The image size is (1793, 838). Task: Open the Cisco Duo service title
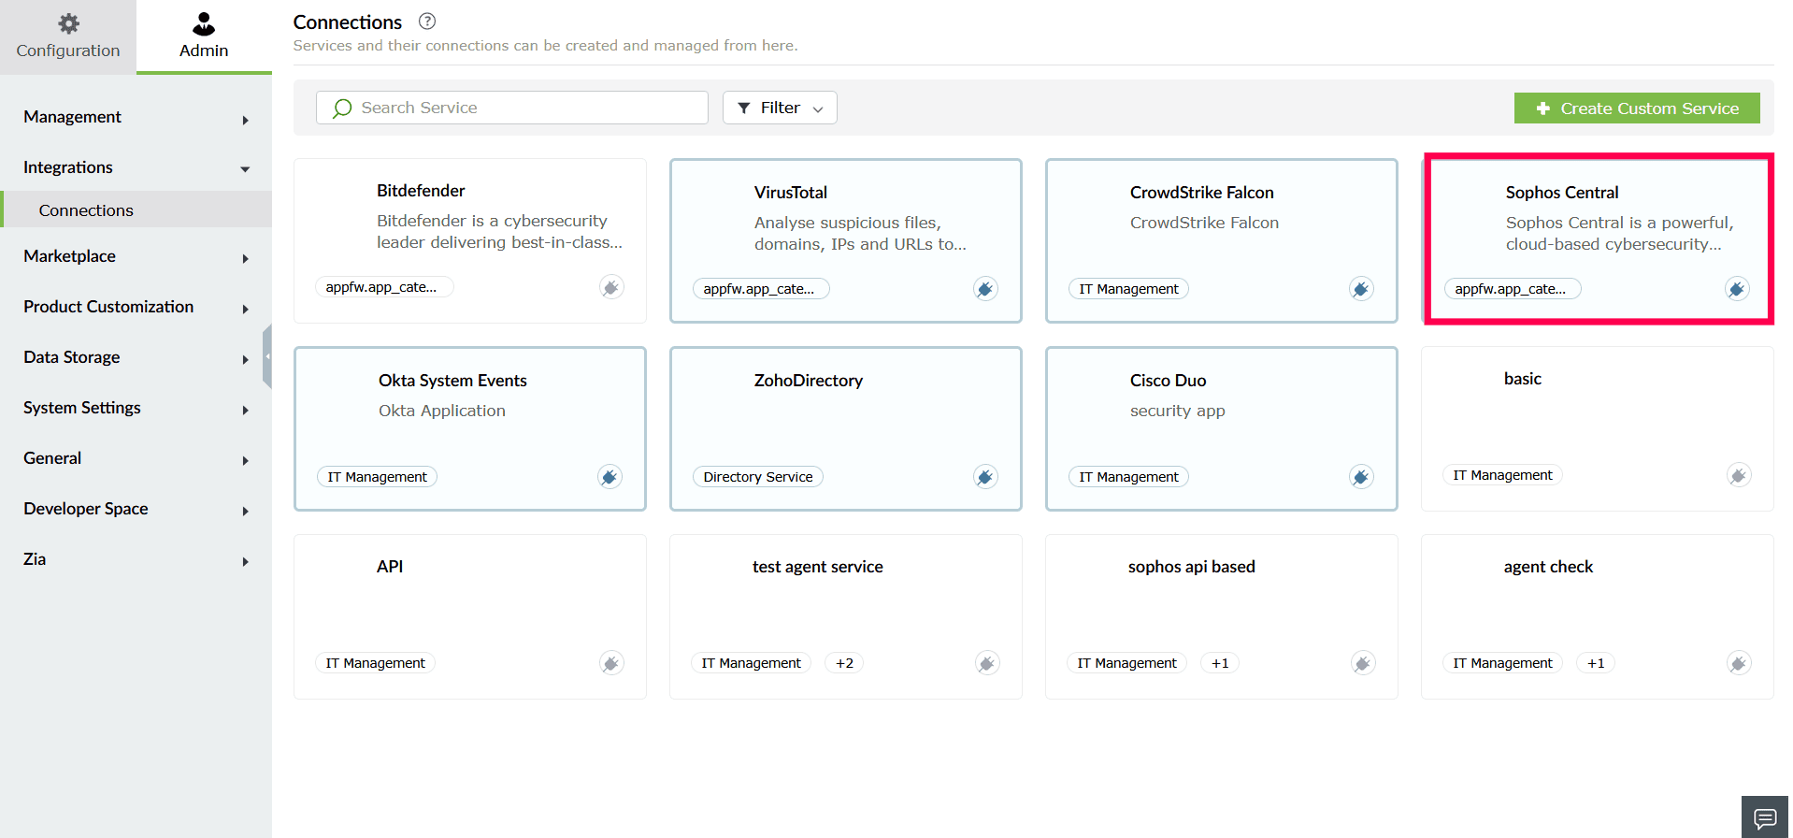(x=1169, y=381)
